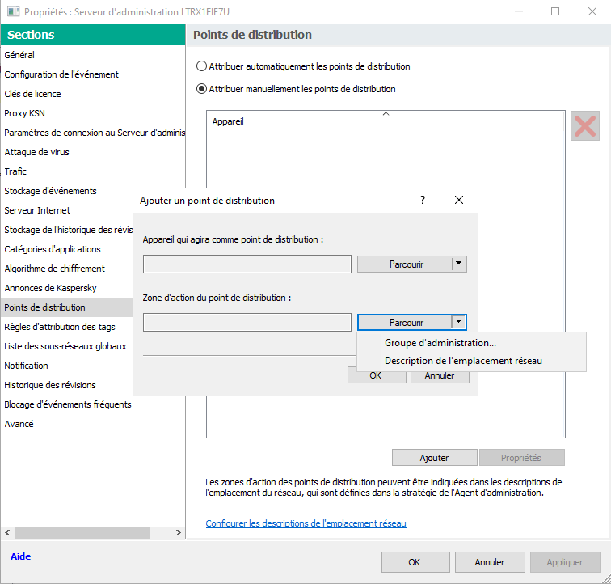Close the Ajouter un point de distribution dialog
This screenshot has width=611, height=584.
(x=458, y=200)
